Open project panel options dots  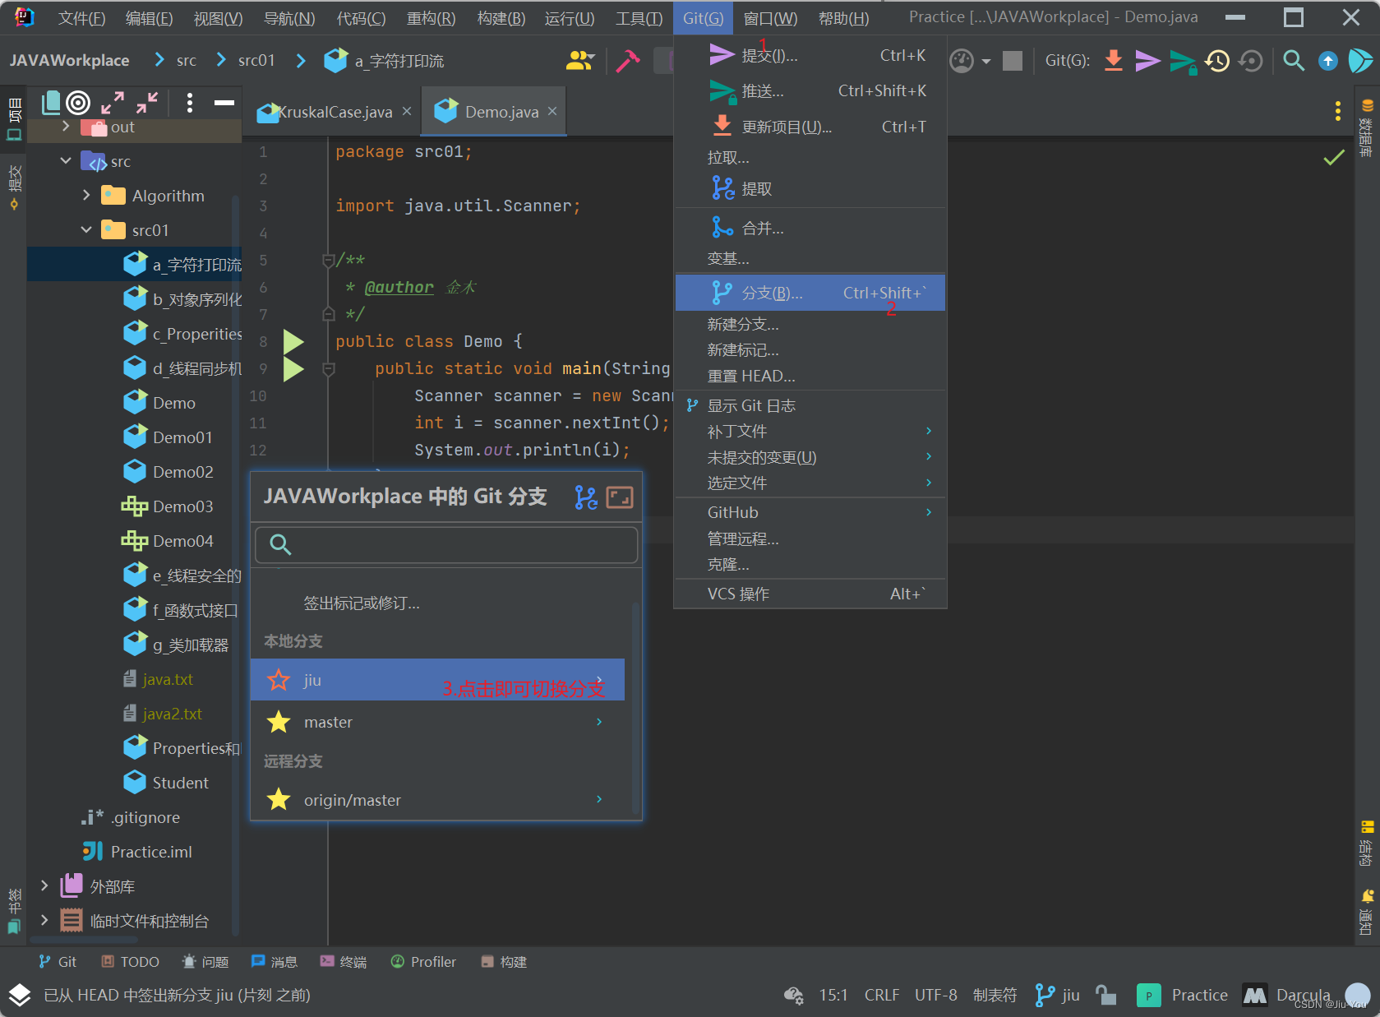tap(190, 103)
